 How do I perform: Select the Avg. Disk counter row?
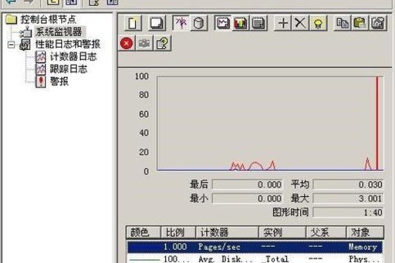(255, 258)
